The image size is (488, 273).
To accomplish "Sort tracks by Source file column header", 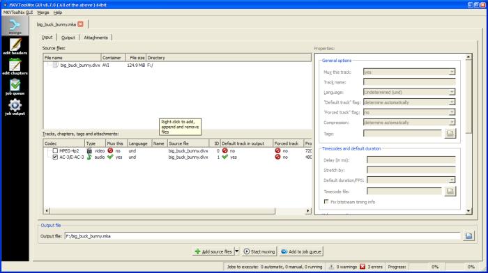I will 188,143.
